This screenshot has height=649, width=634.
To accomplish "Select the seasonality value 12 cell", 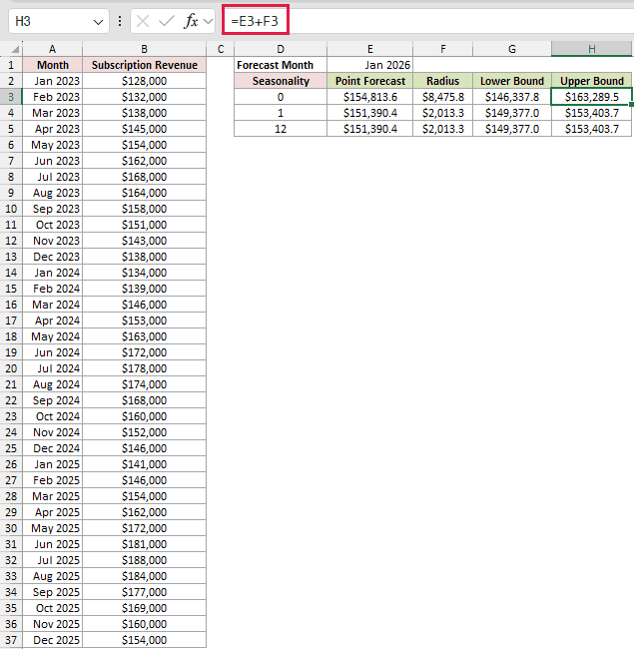I will click(281, 129).
